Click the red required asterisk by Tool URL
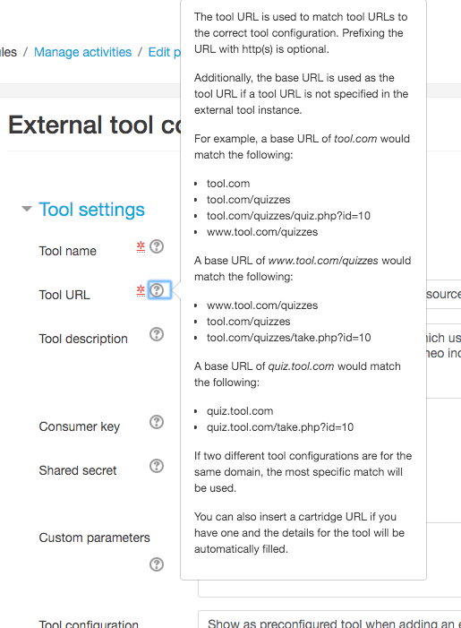Screen dimensions: 461x628 [141, 290]
